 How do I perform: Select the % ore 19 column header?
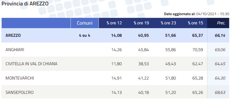(x=141, y=23)
